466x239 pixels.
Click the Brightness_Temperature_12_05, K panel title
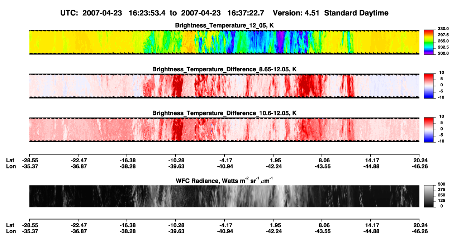point(224,25)
